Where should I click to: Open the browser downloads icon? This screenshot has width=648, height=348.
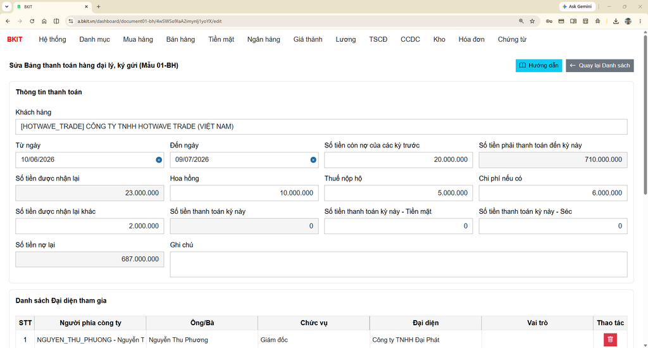point(616,21)
